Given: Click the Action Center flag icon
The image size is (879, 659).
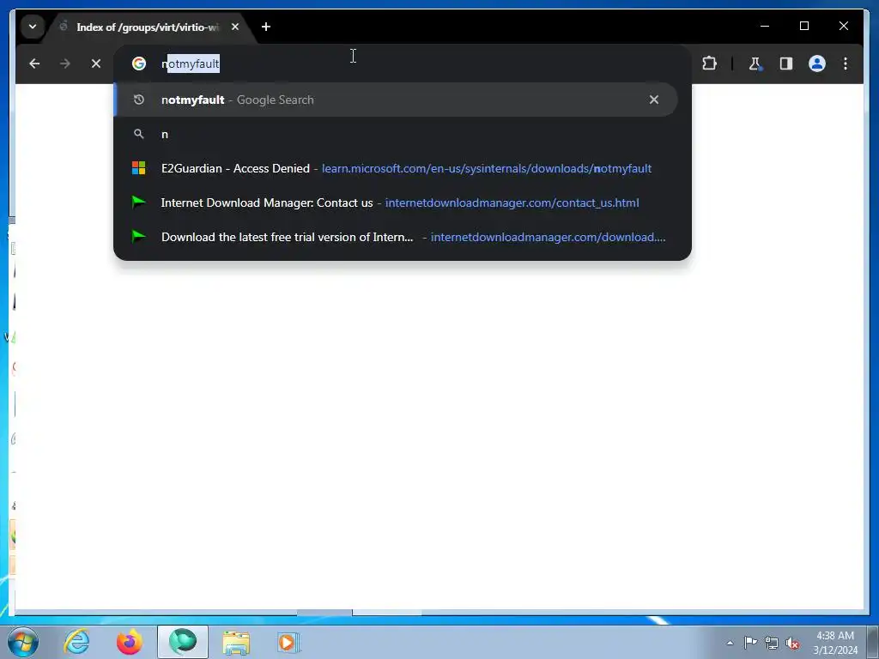Looking at the screenshot, I should pos(750,643).
